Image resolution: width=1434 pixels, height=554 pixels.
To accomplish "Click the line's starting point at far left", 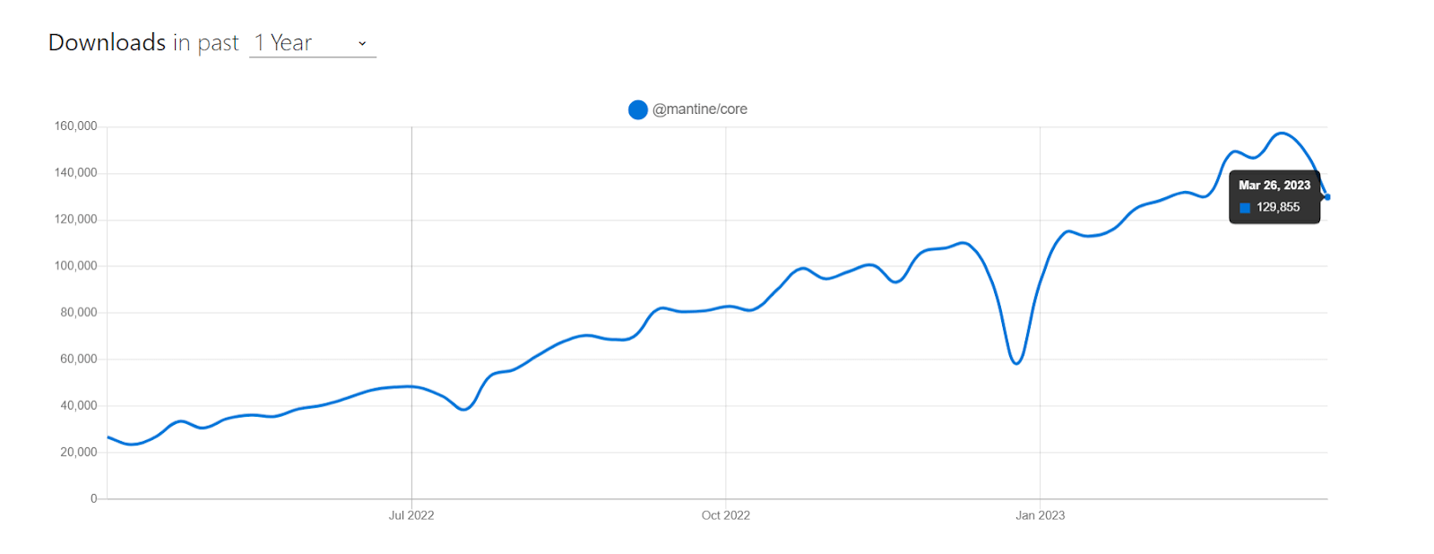I will click(x=108, y=437).
